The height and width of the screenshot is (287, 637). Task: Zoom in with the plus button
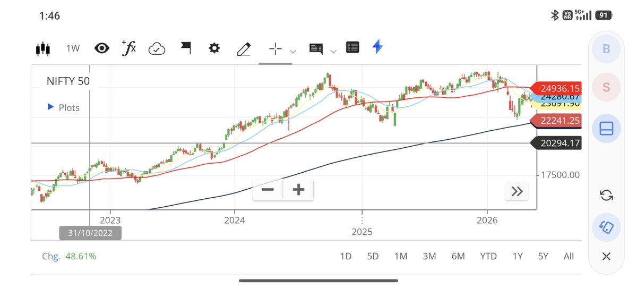tap(298, 190)
